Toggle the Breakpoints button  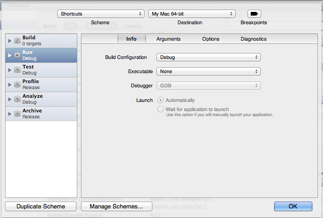254,14
